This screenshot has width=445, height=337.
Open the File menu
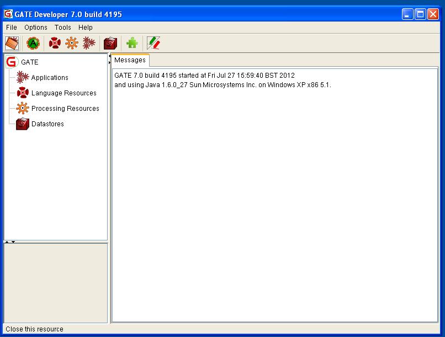12,28
